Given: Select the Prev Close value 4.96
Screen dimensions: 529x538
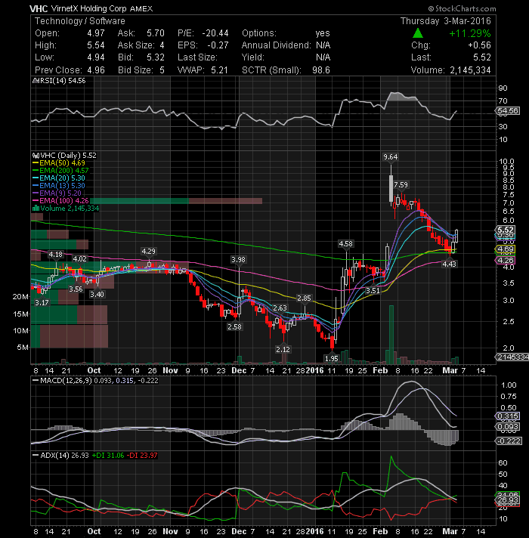Looking at the screenshot, I should click(x=96, y=70).
